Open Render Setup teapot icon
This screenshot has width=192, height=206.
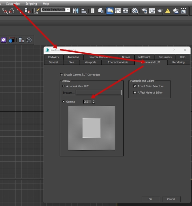click(144, 11)
